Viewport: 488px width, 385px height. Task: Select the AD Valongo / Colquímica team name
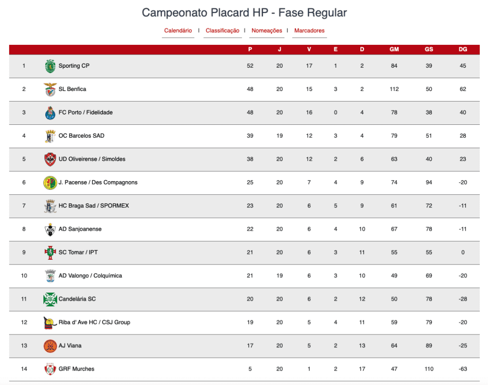coord(90,276)
